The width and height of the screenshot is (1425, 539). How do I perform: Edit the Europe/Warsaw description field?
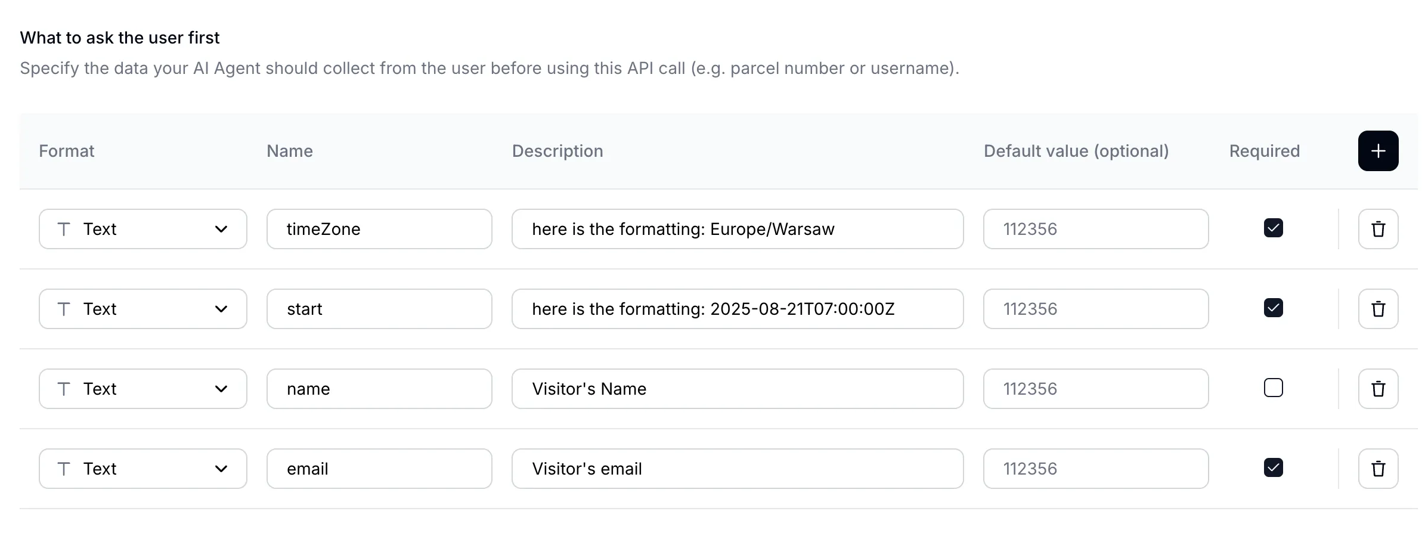[x=737, y=229]
